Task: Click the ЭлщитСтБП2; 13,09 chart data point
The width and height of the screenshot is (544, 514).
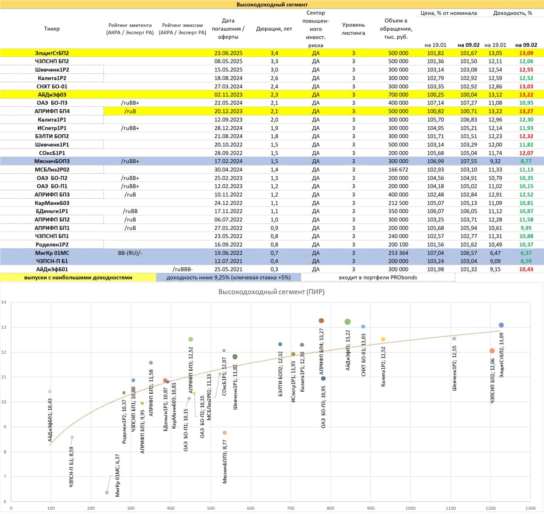Action: click(501, 325)
